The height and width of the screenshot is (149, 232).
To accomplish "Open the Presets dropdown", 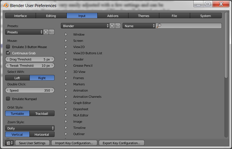I will click(x=24, y=32).
